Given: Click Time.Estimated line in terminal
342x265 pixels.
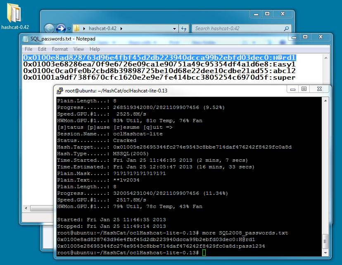Looking at the screenshot, I should (x=156, y=167).
